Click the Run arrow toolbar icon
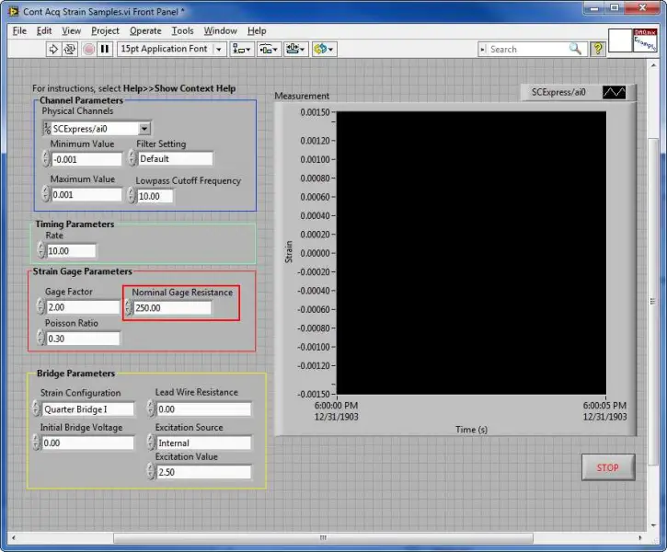667x552 pixels. click(53, 50)
